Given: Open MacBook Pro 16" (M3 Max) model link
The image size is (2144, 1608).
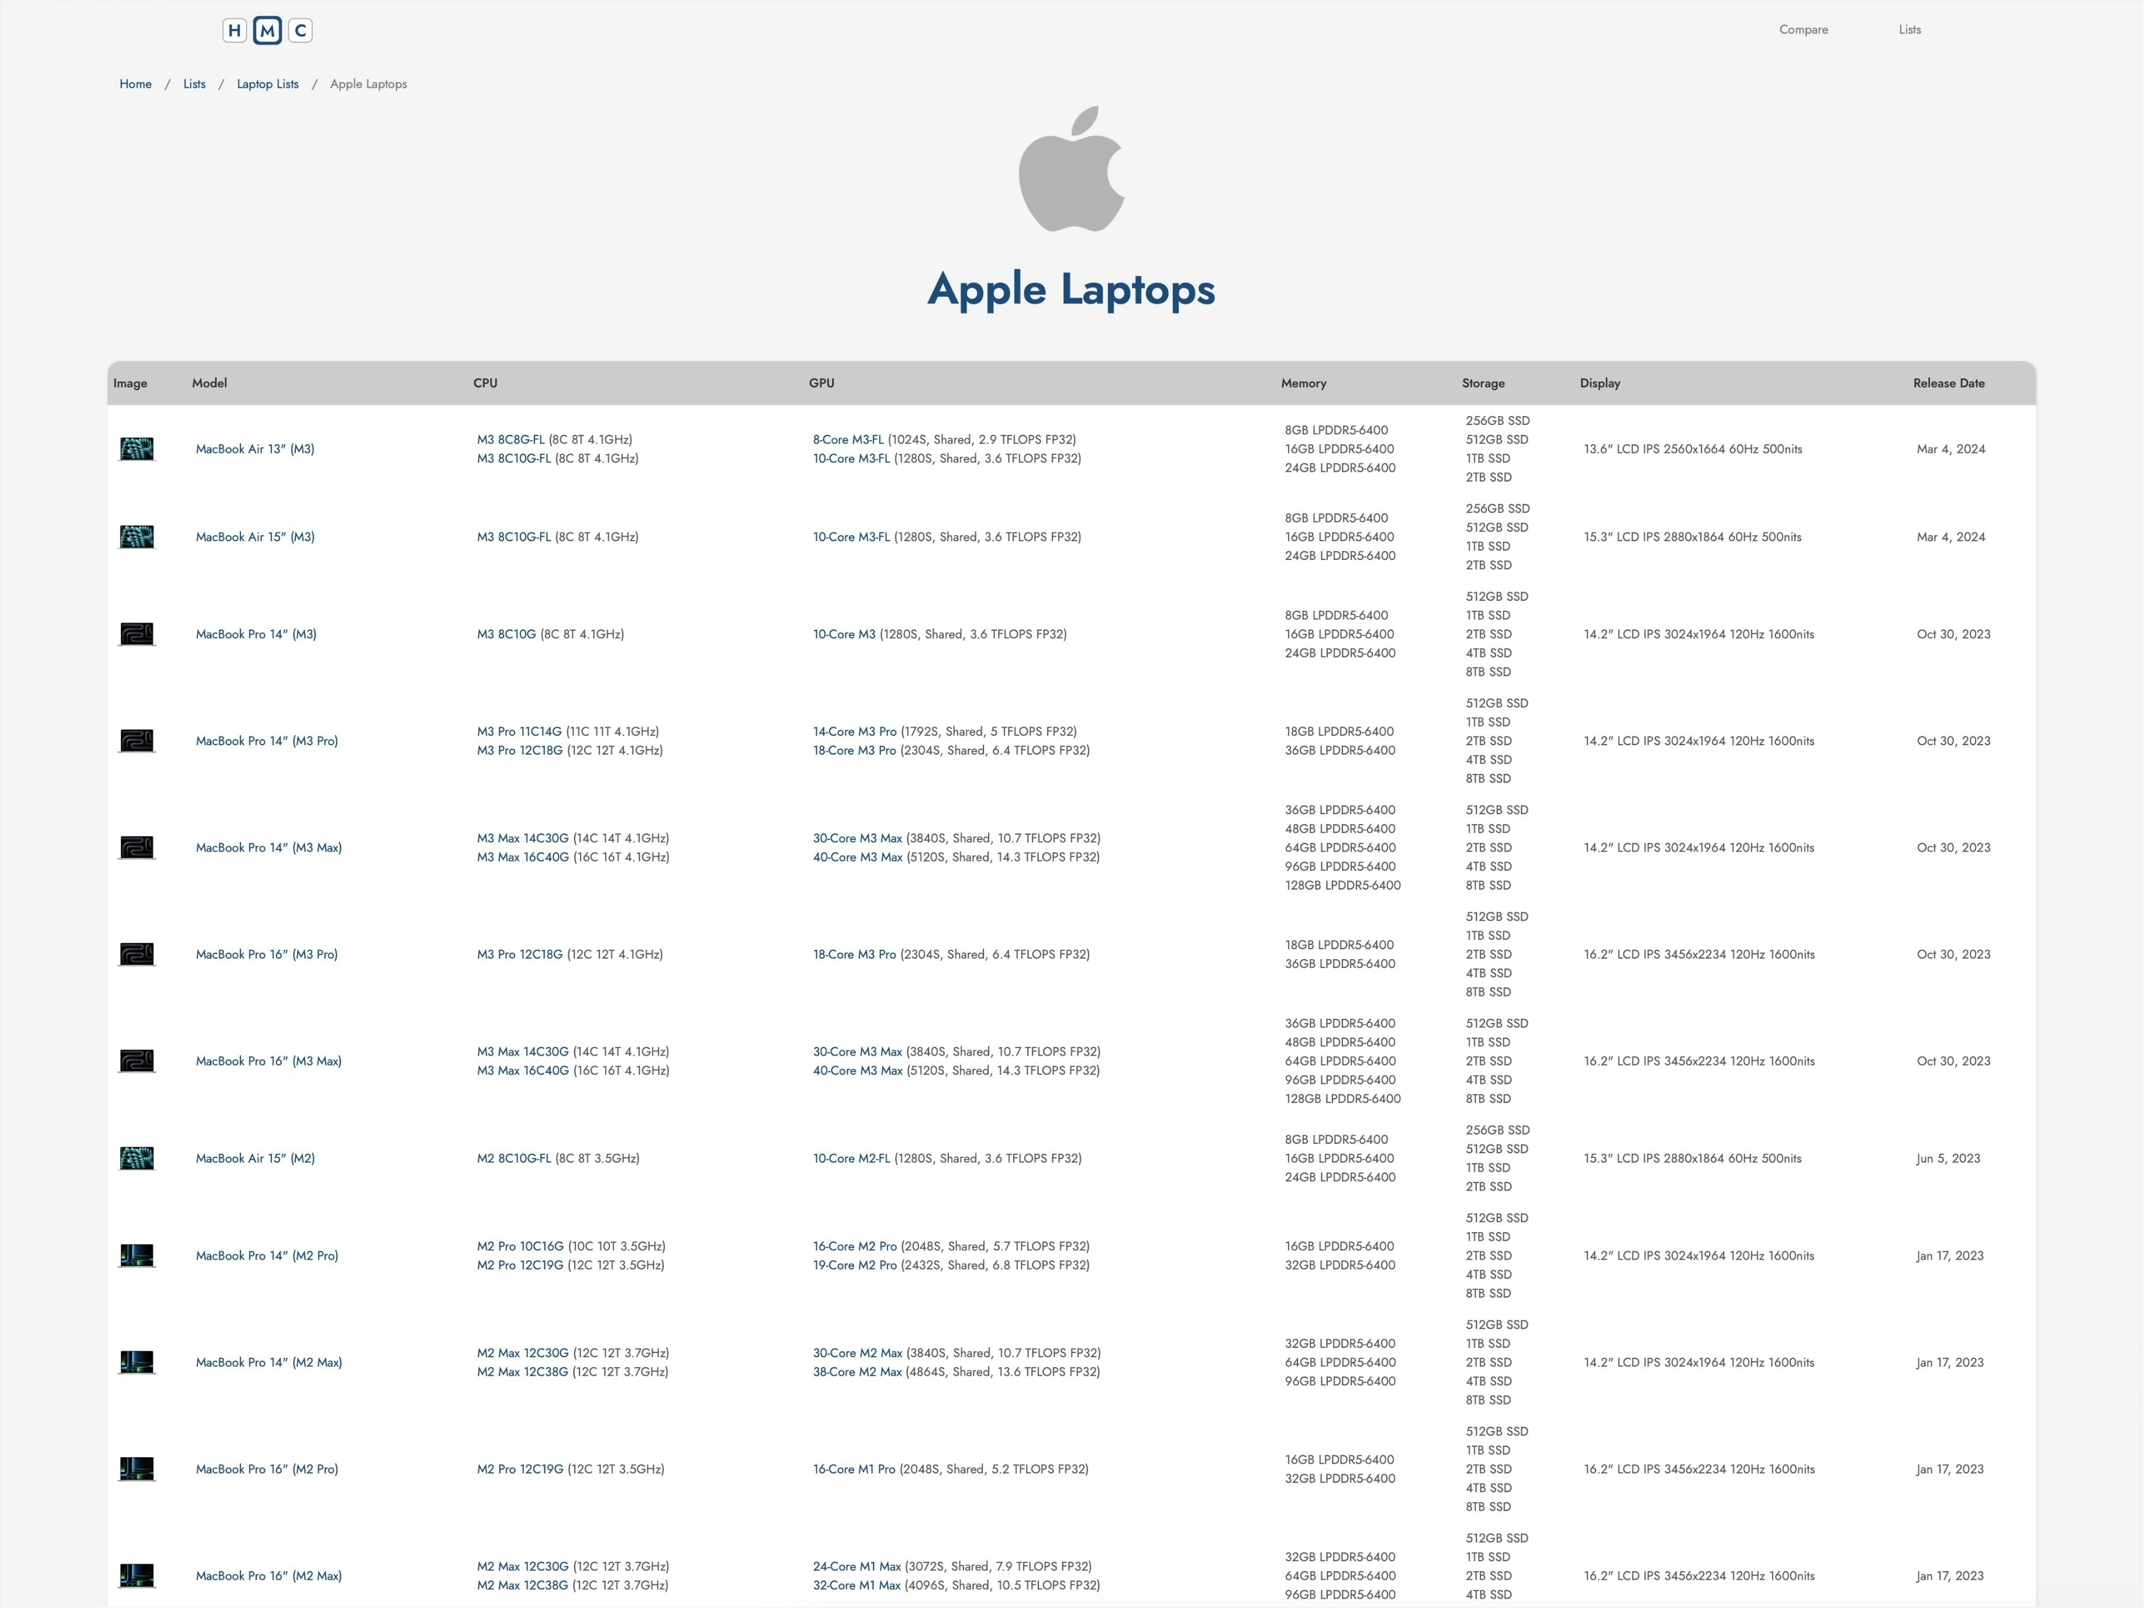Looking at the screenshot, I should click(268, 1060).
